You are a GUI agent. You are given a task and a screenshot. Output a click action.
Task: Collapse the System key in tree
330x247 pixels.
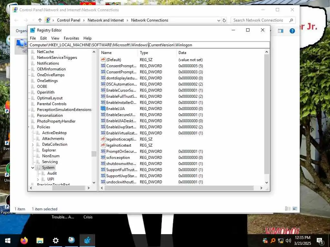pyautogui.click(x=33, y=168)
